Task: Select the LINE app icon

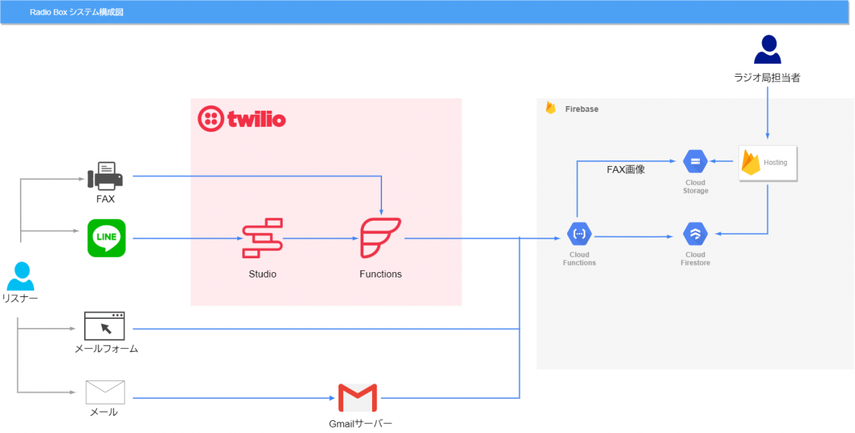Action: coord(106,238)
